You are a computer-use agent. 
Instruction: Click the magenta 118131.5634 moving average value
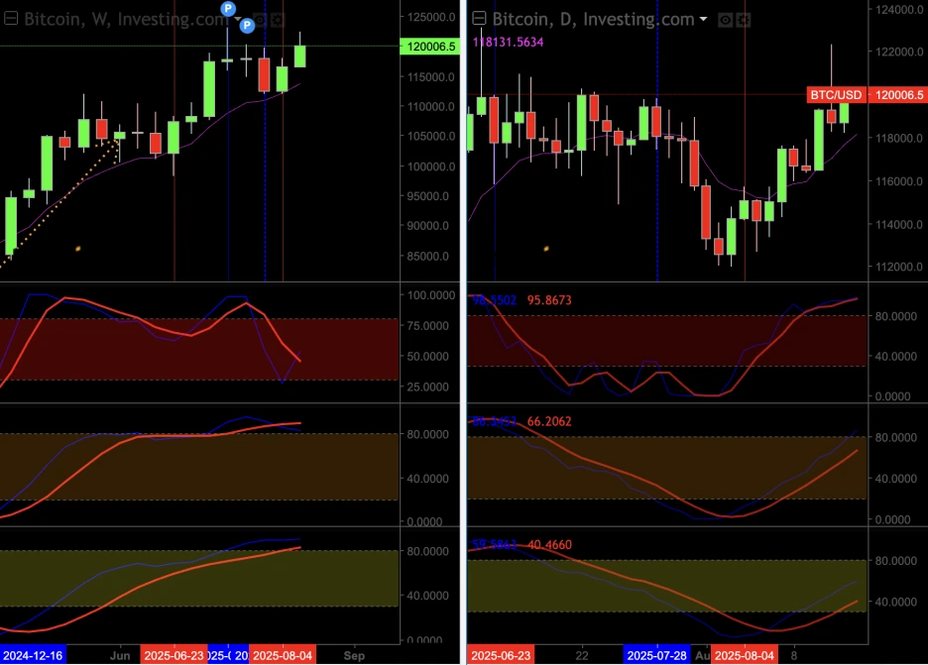tap(508, 42)
